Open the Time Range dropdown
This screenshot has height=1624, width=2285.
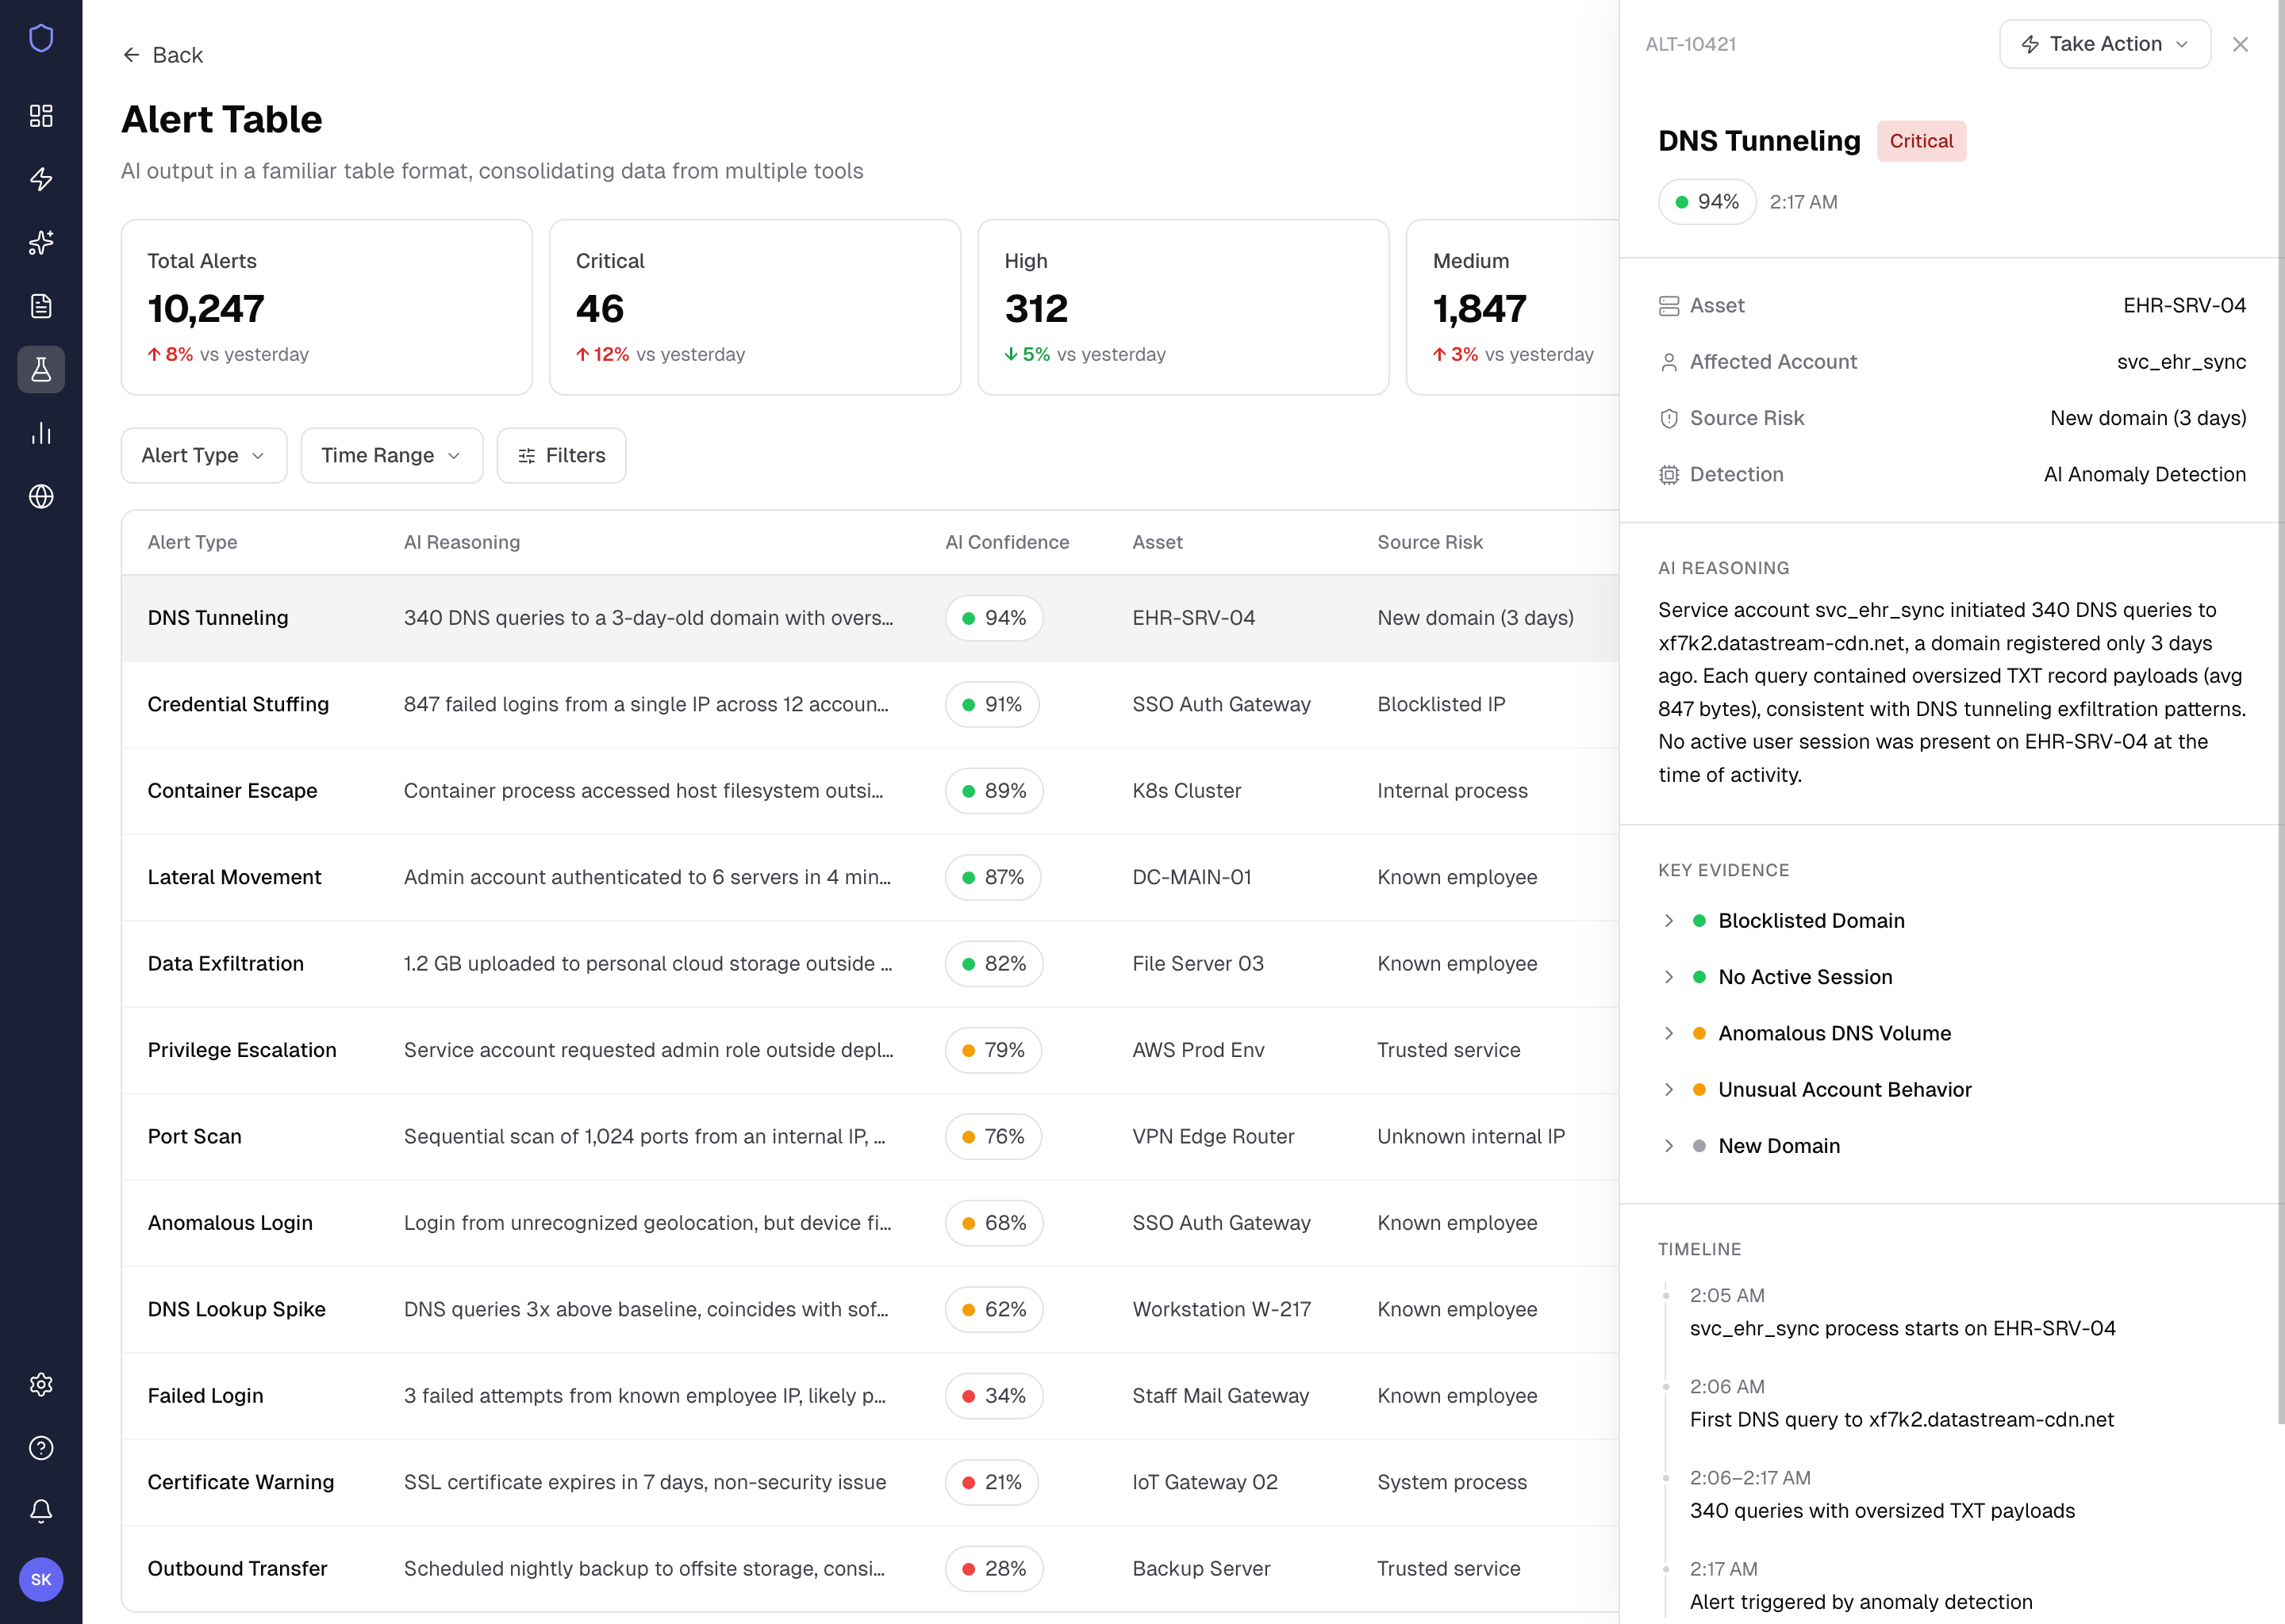[391, 456]
